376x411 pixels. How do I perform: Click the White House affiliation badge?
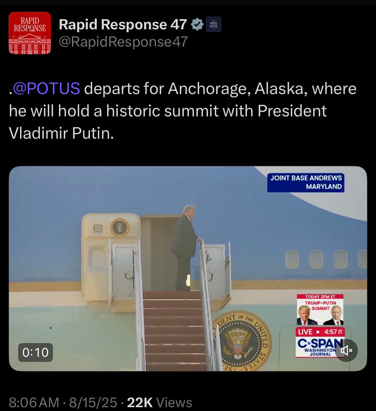214,25
